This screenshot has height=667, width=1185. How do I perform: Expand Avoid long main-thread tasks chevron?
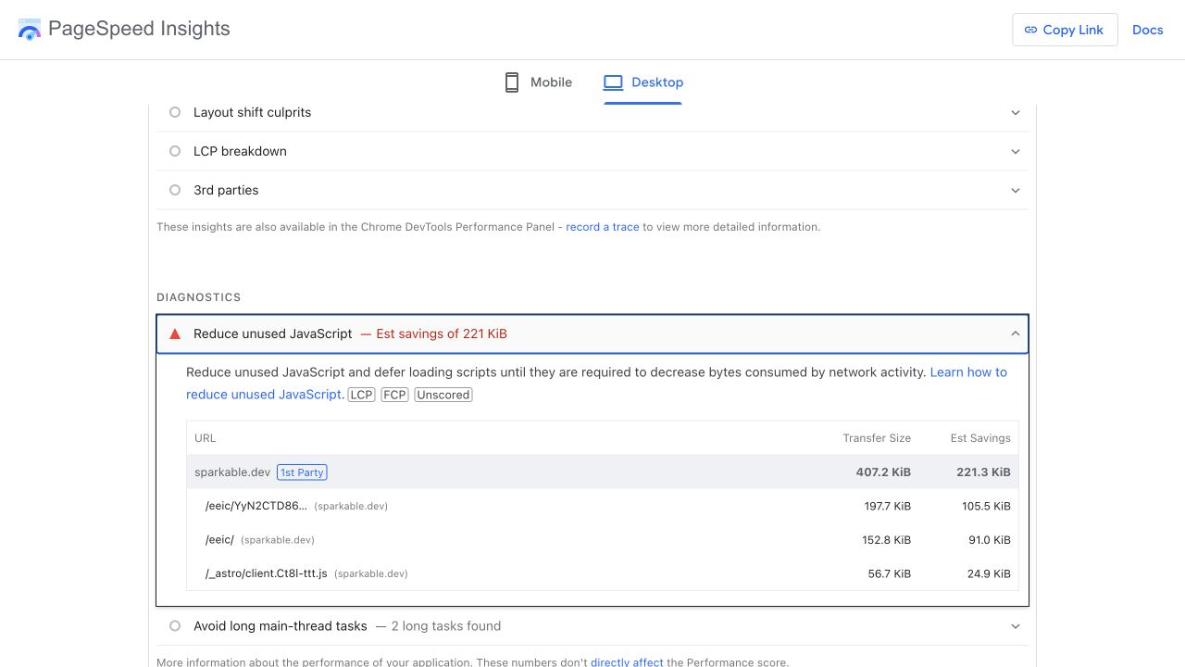[x=1016, y=626]
